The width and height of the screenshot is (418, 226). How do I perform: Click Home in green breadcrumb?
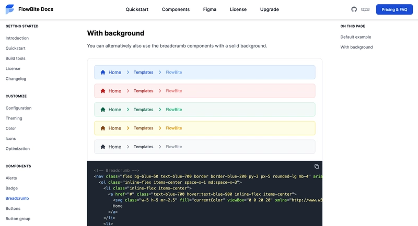114,110
